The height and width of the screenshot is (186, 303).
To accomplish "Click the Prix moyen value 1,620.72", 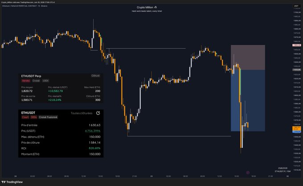I will click(27, 91).
